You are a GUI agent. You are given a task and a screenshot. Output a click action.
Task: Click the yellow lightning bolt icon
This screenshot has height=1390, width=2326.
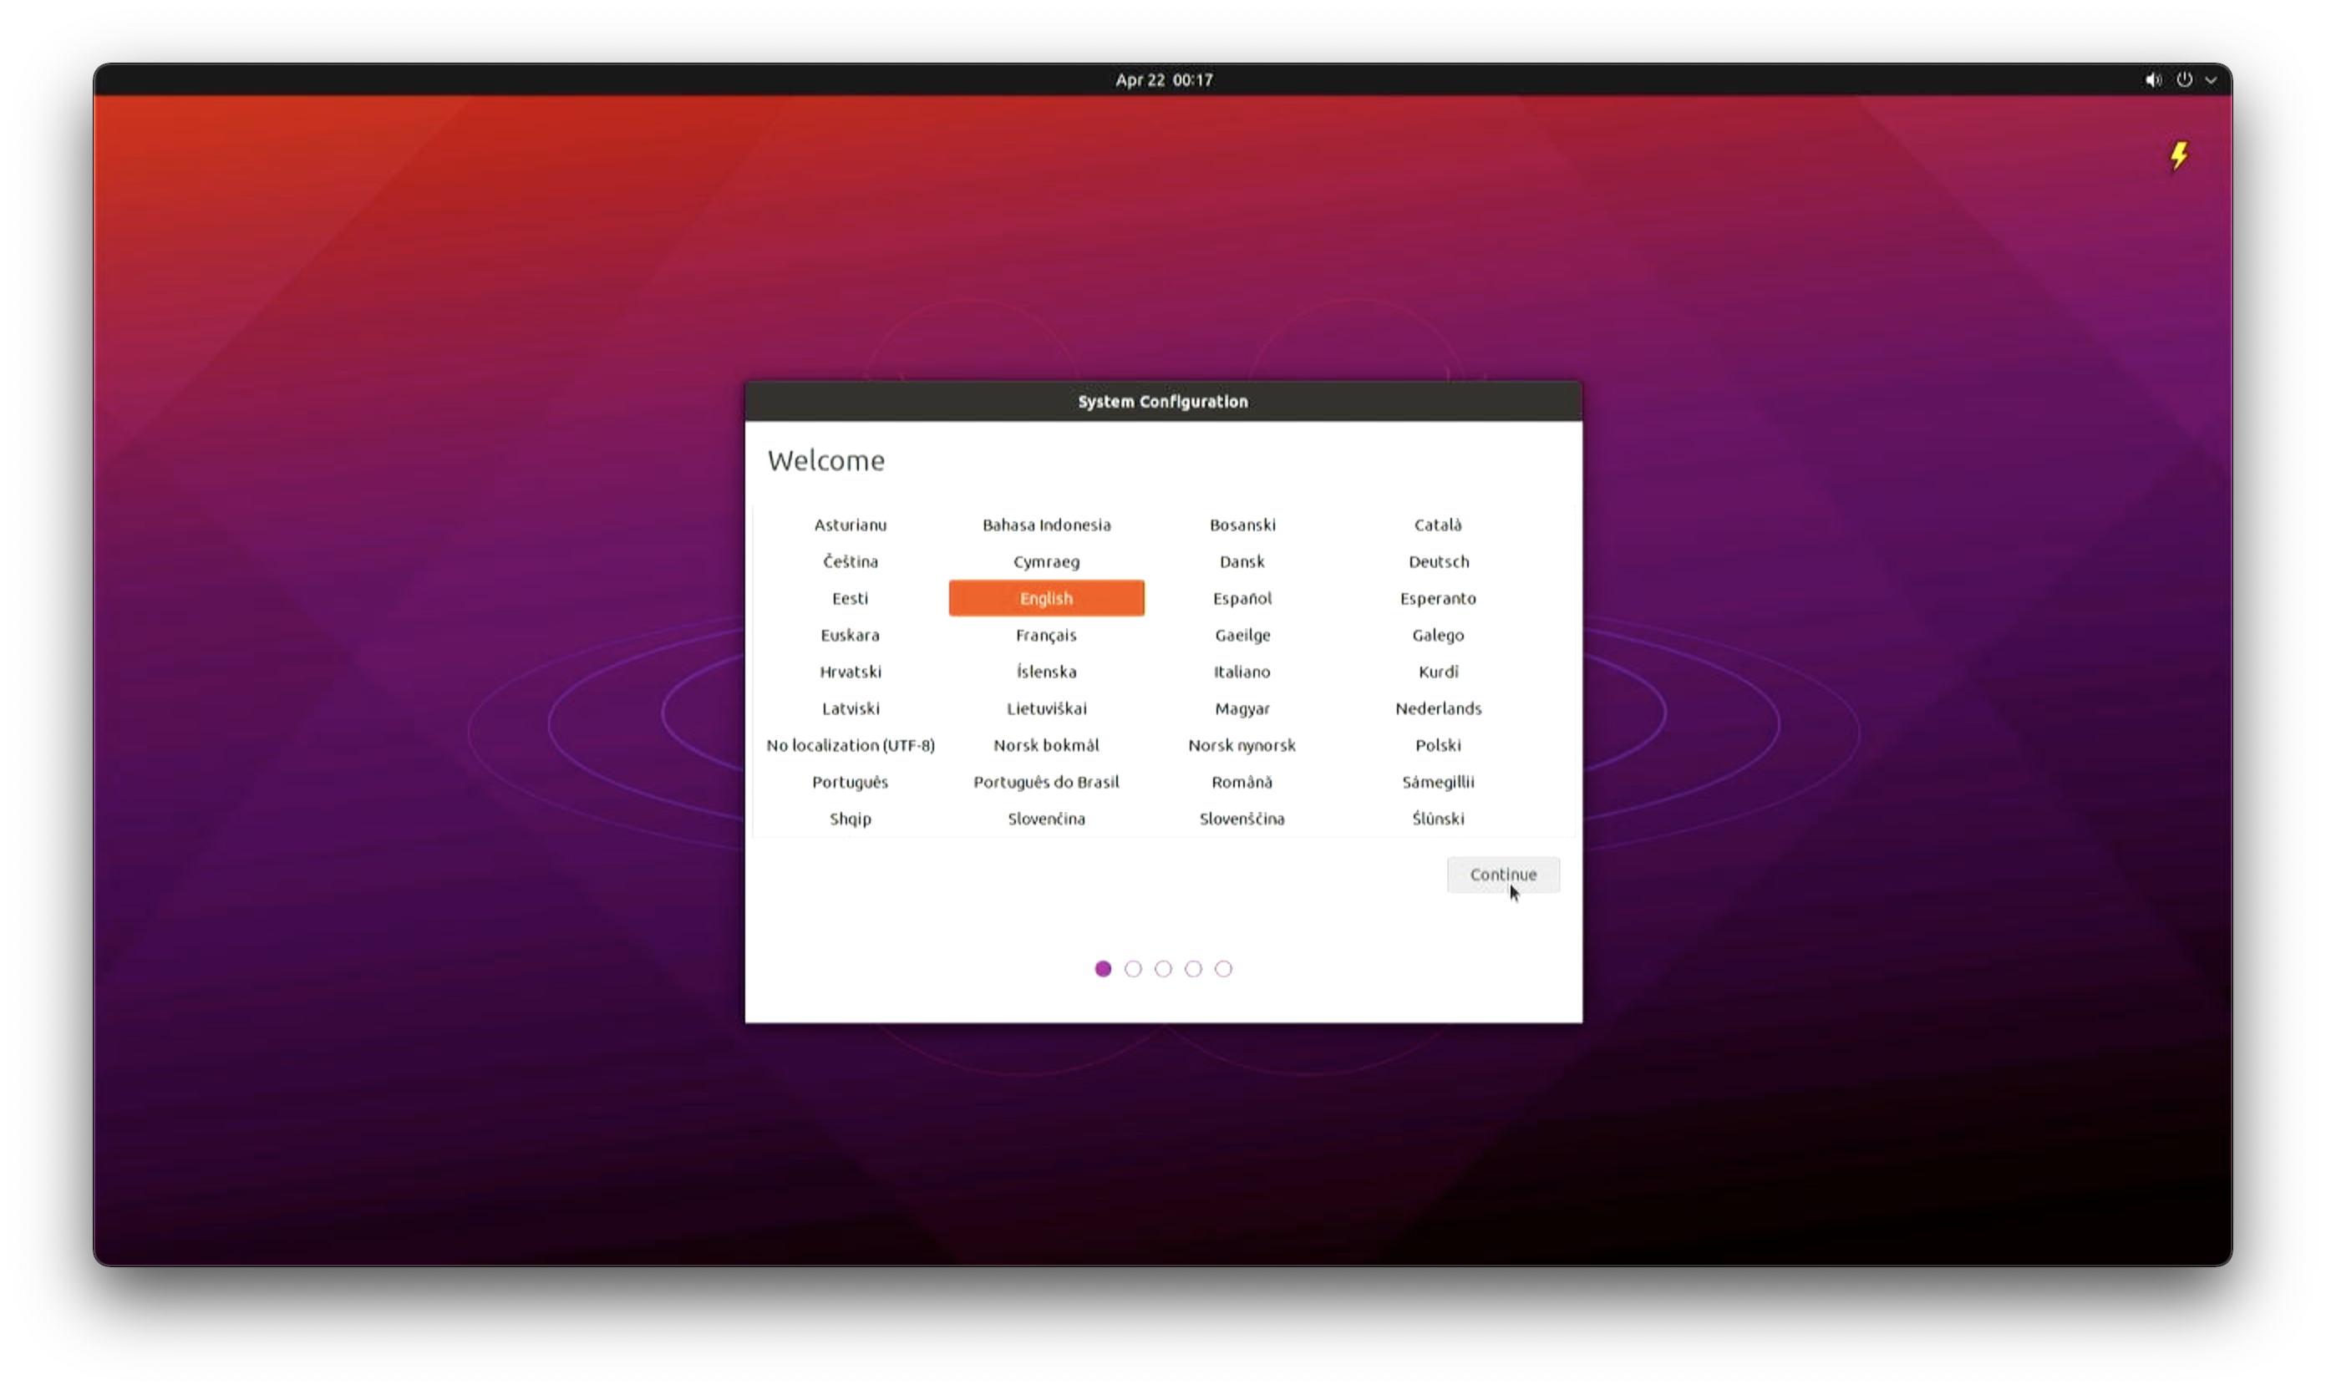(x=2179, y=155)
